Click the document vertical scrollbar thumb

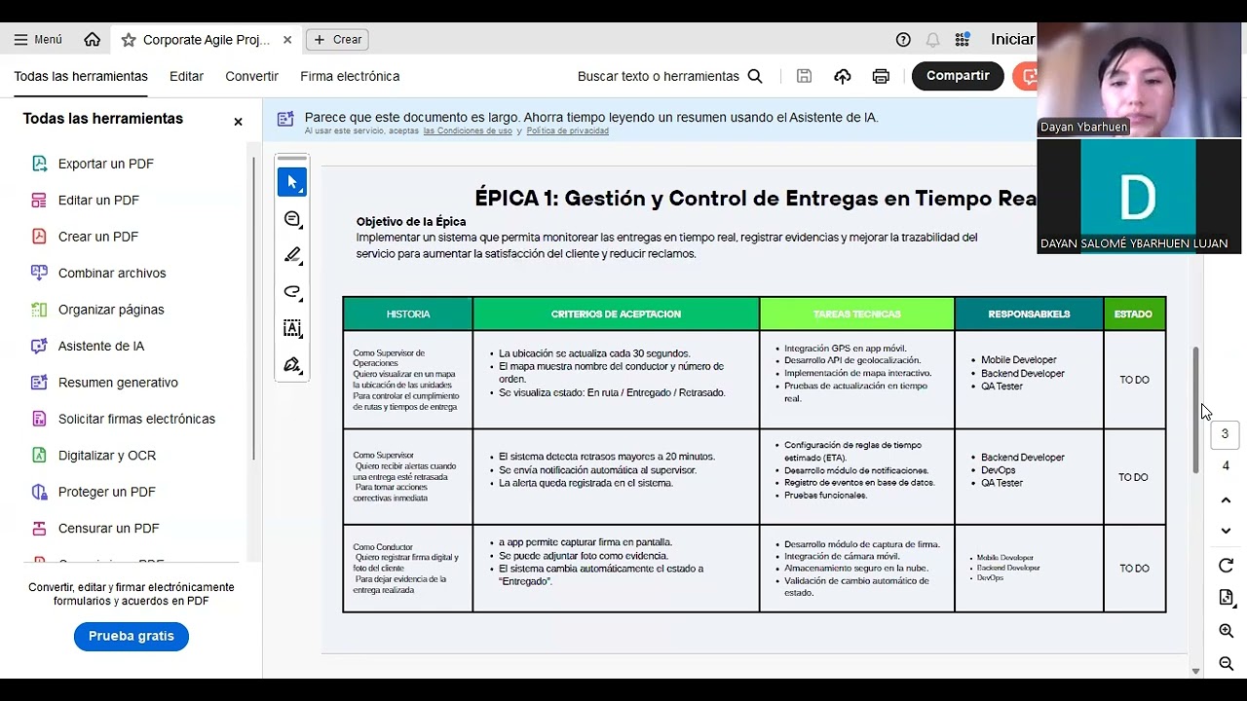(x=1196, y=410)
